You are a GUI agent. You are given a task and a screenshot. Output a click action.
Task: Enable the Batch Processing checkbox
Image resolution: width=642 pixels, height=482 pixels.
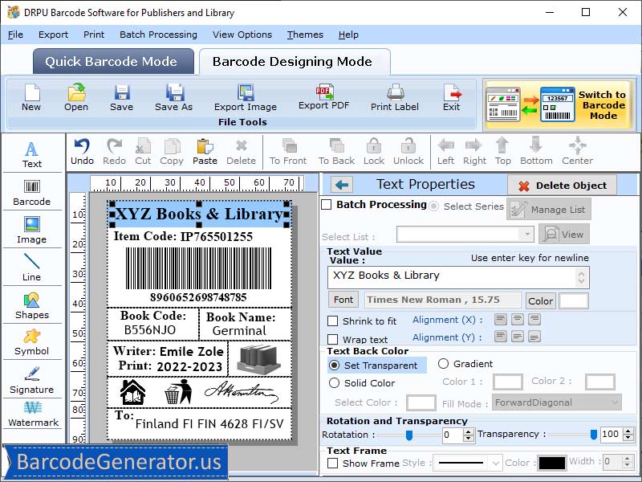[327, 205]
